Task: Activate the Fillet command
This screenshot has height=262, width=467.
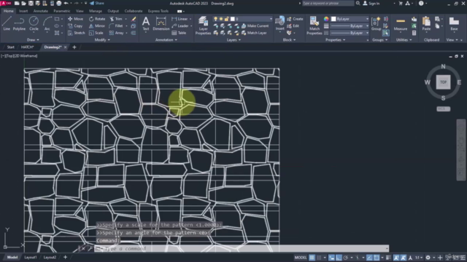Action: pos(116,26)
